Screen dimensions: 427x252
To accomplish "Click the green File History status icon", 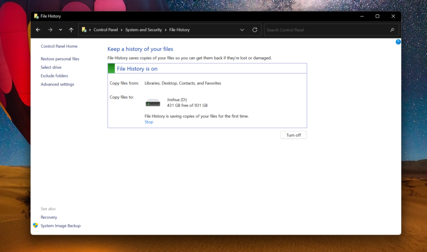I will (x=111, y=68).
